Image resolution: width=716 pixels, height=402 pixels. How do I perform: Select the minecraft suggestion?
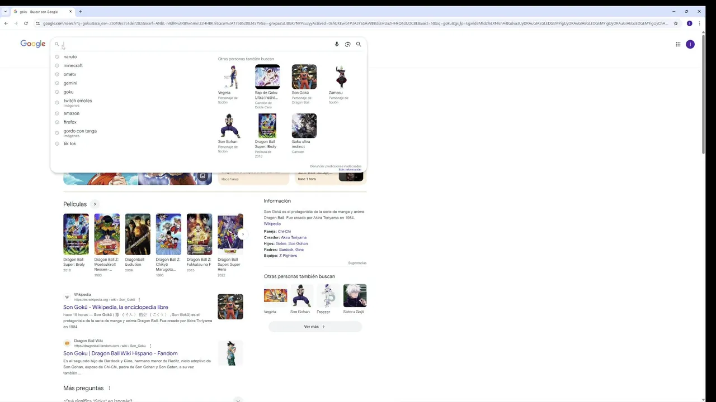73,65
